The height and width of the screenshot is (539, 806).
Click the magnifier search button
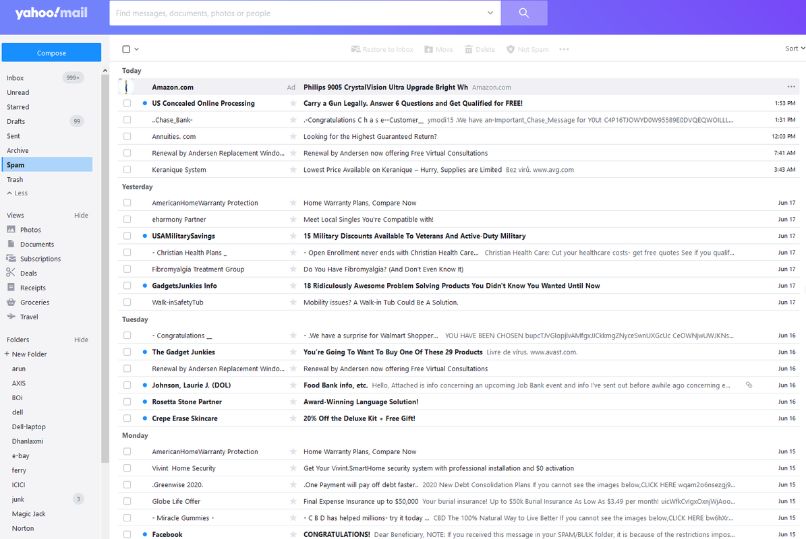(x=524, y=13)
